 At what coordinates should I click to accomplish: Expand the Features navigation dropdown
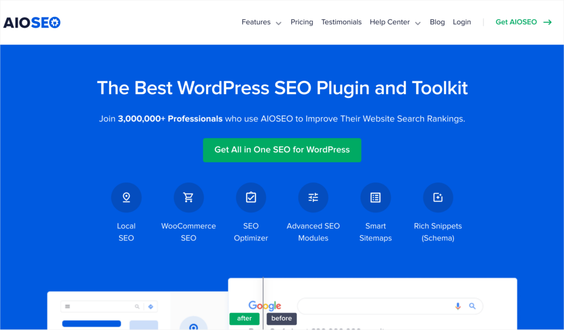coord(256,22)
